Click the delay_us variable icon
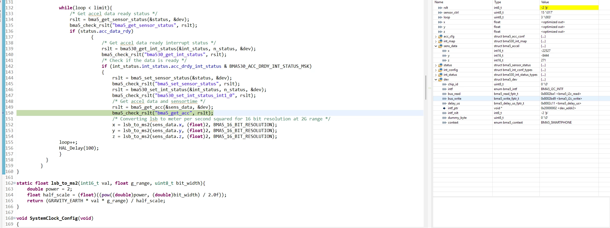This screenshot has width=610, height=228. [x=444, y=103]
